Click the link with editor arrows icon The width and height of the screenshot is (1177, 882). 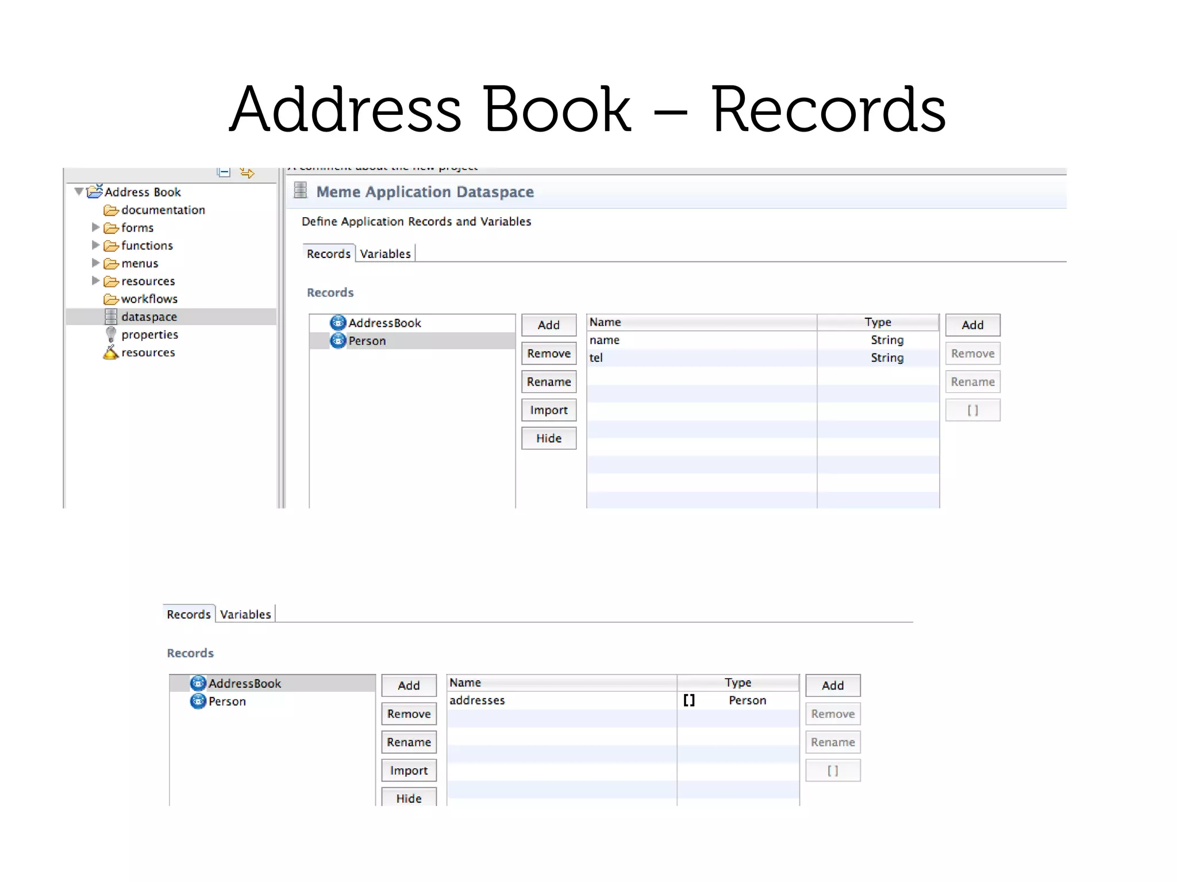247,172
